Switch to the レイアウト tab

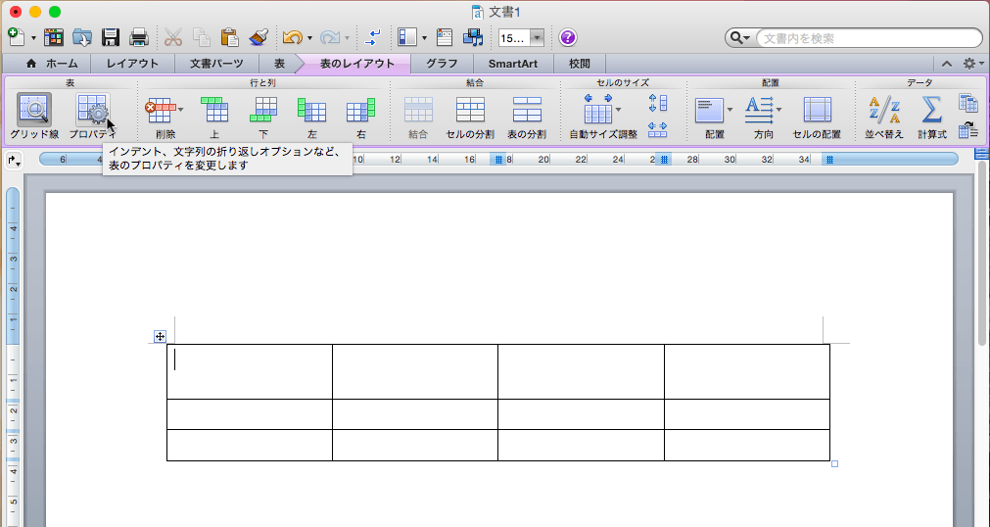(132, 64)
